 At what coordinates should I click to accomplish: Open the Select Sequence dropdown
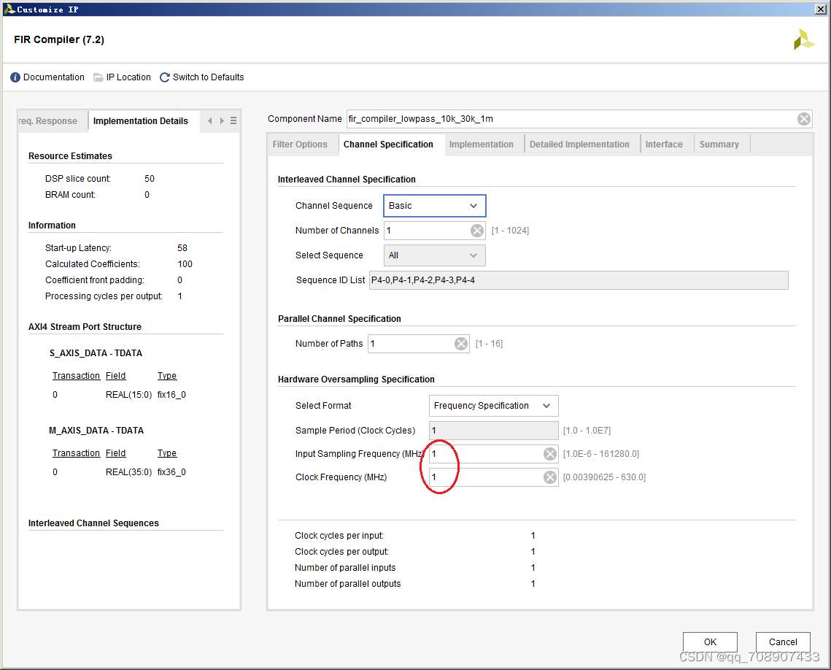435,255
